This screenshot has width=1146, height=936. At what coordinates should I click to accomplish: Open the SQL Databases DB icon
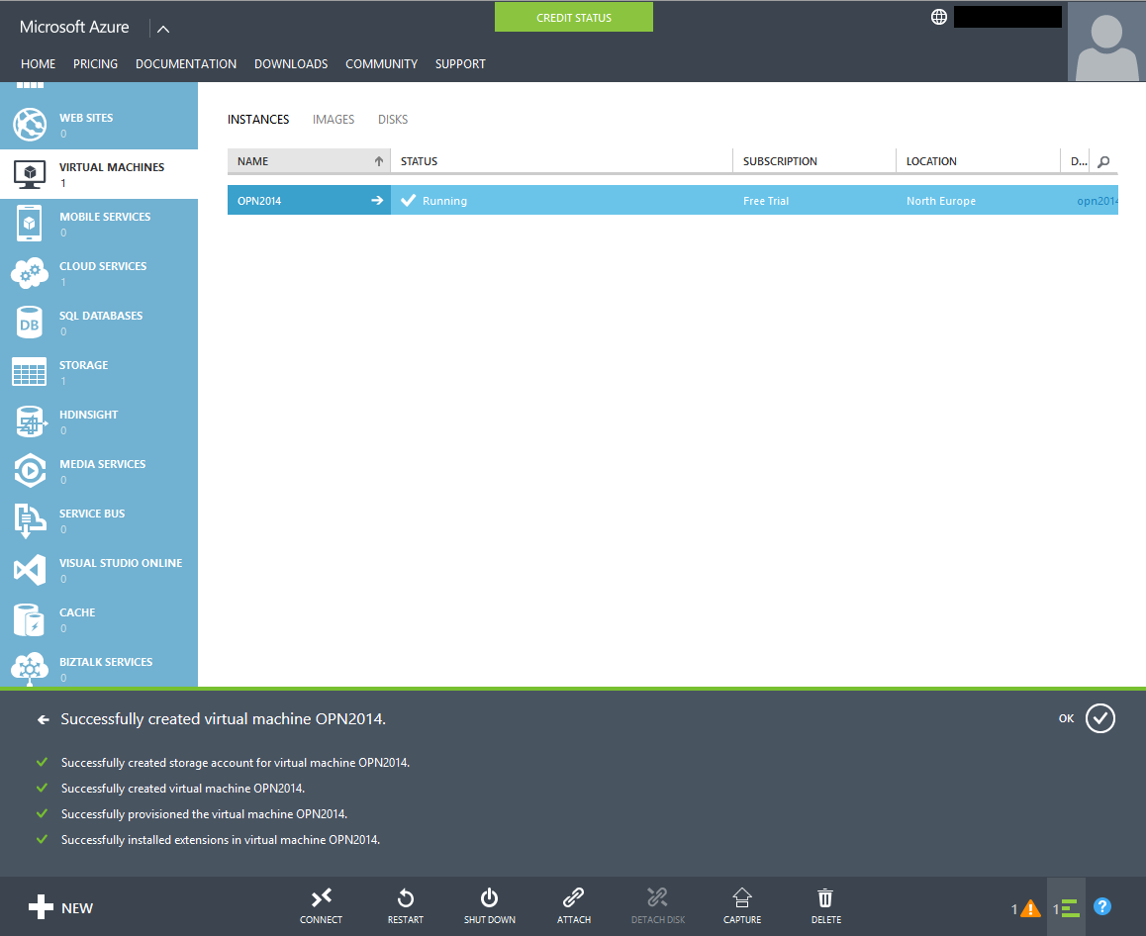[30, 323]
